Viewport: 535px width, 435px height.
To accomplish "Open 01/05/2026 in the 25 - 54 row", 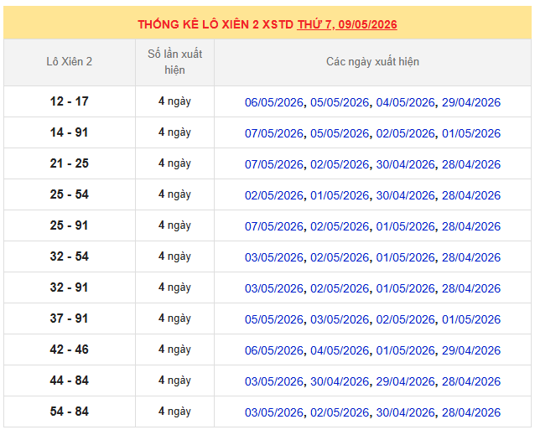I will tap(340, 195).
